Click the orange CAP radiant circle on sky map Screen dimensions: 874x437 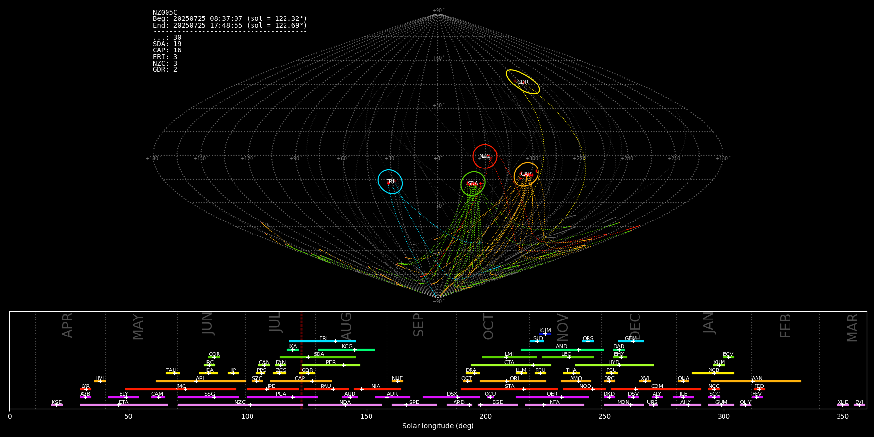pos(526,174)
